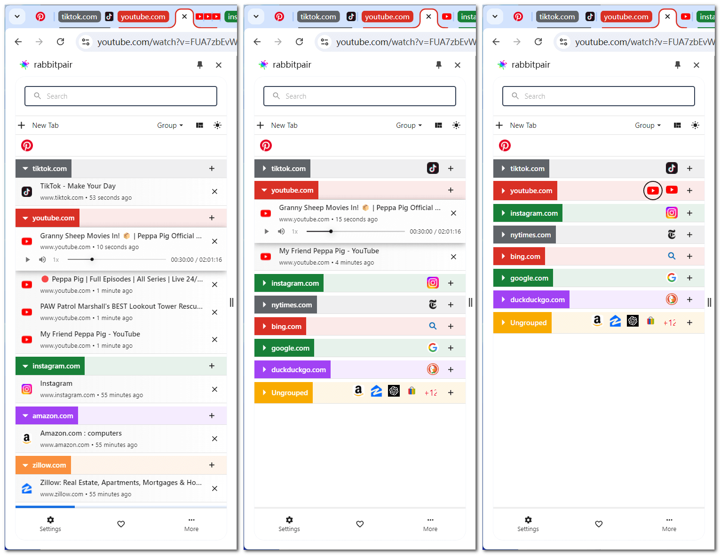Open Settings at the bottom of the left panel

(x=50, y=524)
